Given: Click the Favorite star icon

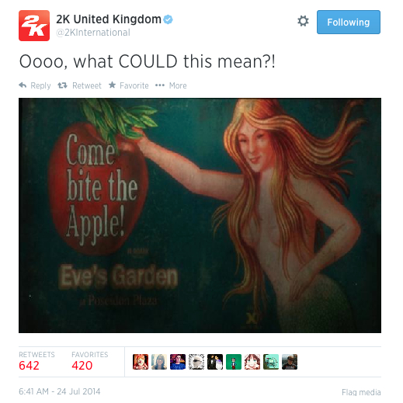Looking at the screenshot, I should pos(112,85).
